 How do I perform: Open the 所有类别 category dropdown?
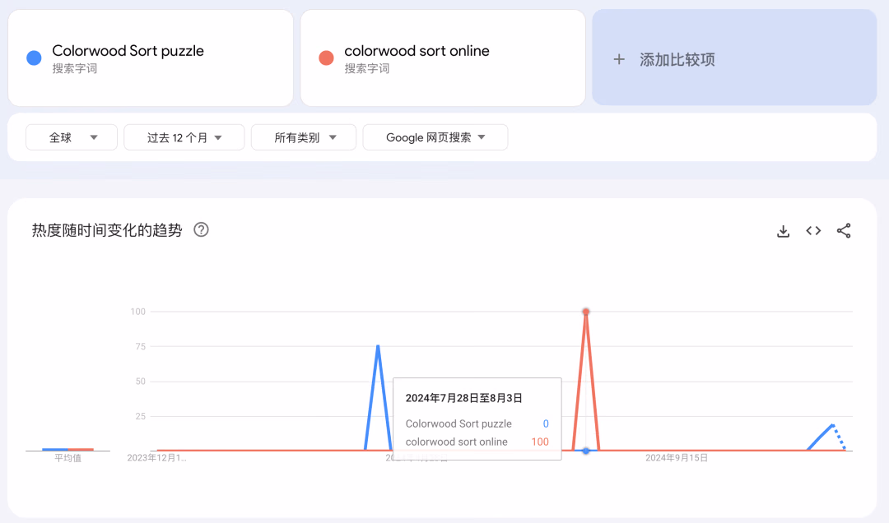304,137
